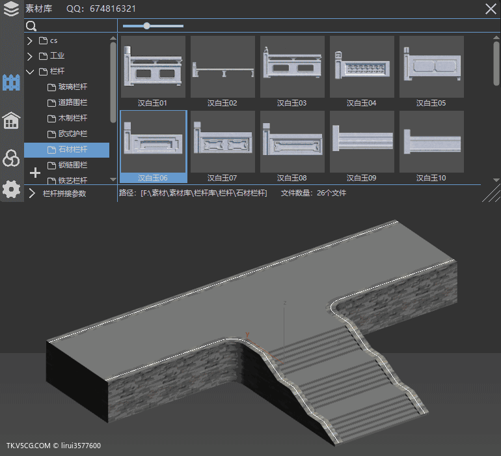Collapse the 栏杆 folder chevron
This screenshot has width=501, height=456.
point(30,72)
